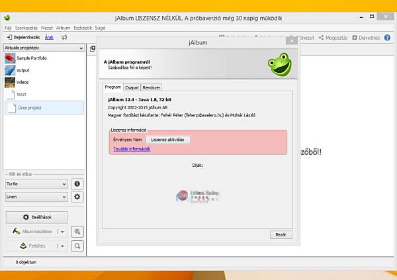Close the dialog with Bezár button
397x280 pixels.
click(x=281, y=234)
